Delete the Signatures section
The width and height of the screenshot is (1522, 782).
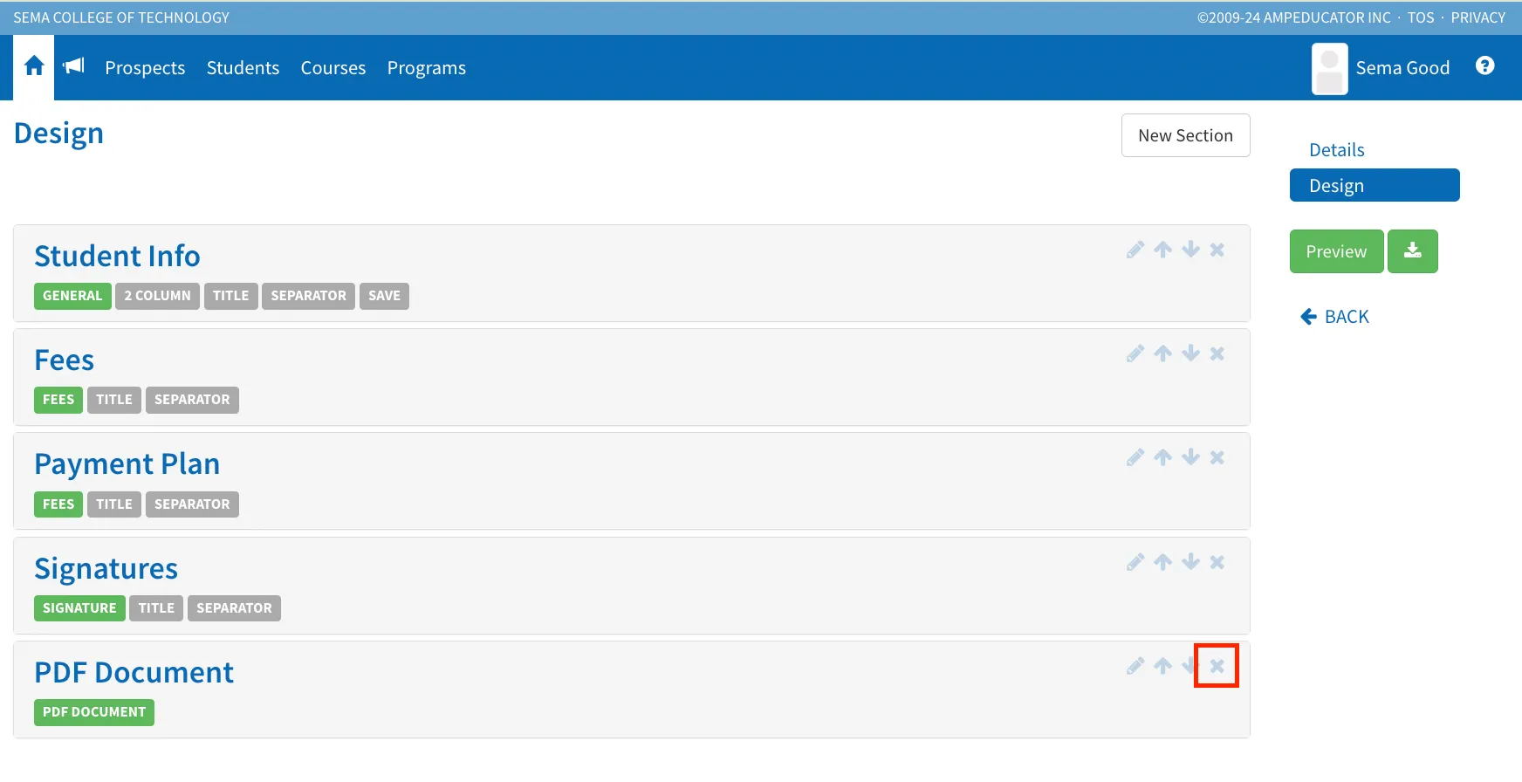[1217, 562]
